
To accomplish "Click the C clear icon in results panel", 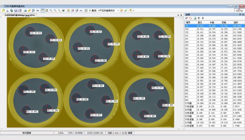I will [199, 18].
